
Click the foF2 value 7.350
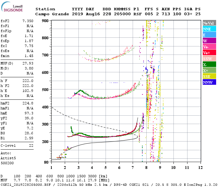28,21
